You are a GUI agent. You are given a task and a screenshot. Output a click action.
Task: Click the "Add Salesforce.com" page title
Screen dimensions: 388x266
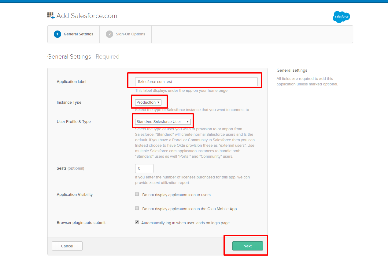pos(87,16)
